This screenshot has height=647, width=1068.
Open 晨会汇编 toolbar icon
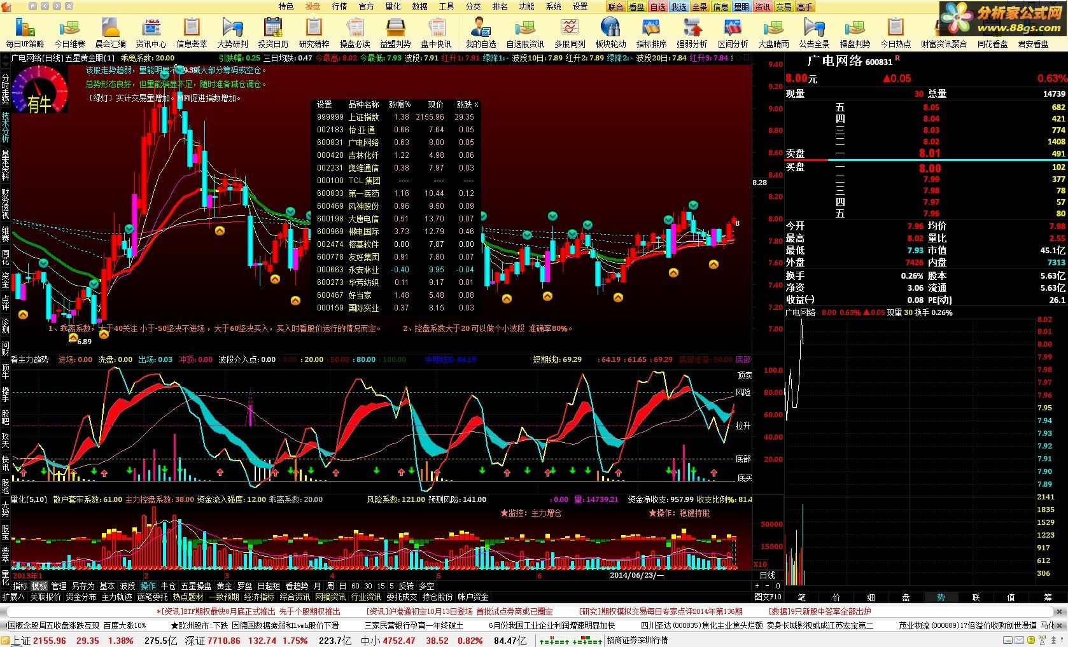pyautogui.click(x=111, y=33)
